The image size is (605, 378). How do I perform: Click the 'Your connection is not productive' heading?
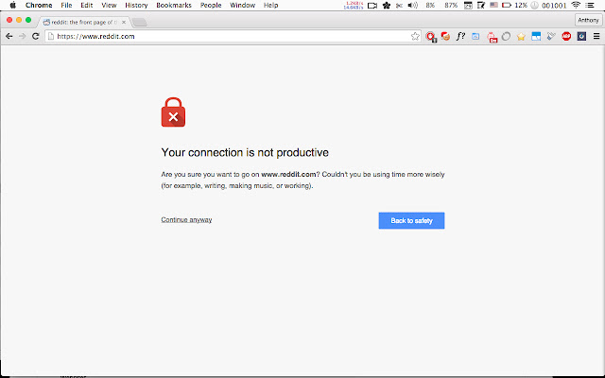[245, 152]
